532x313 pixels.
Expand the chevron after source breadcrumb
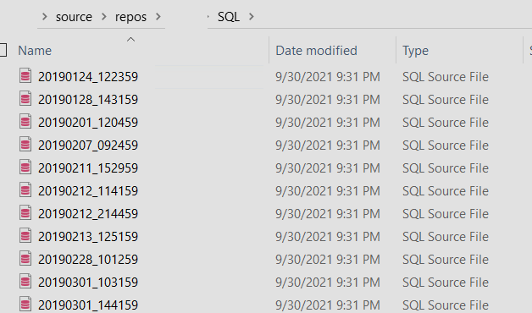tap(104, 17)
